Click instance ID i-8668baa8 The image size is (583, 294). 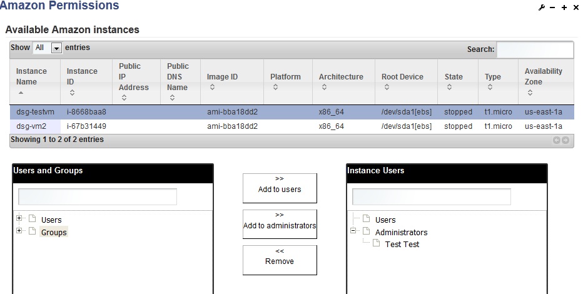point(86,112)
